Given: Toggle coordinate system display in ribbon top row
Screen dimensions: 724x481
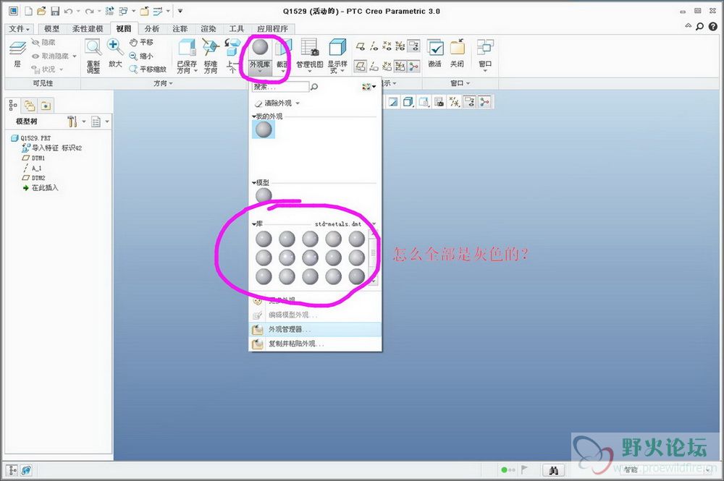Looking at the screenshot, I should [x=400, y=46].
